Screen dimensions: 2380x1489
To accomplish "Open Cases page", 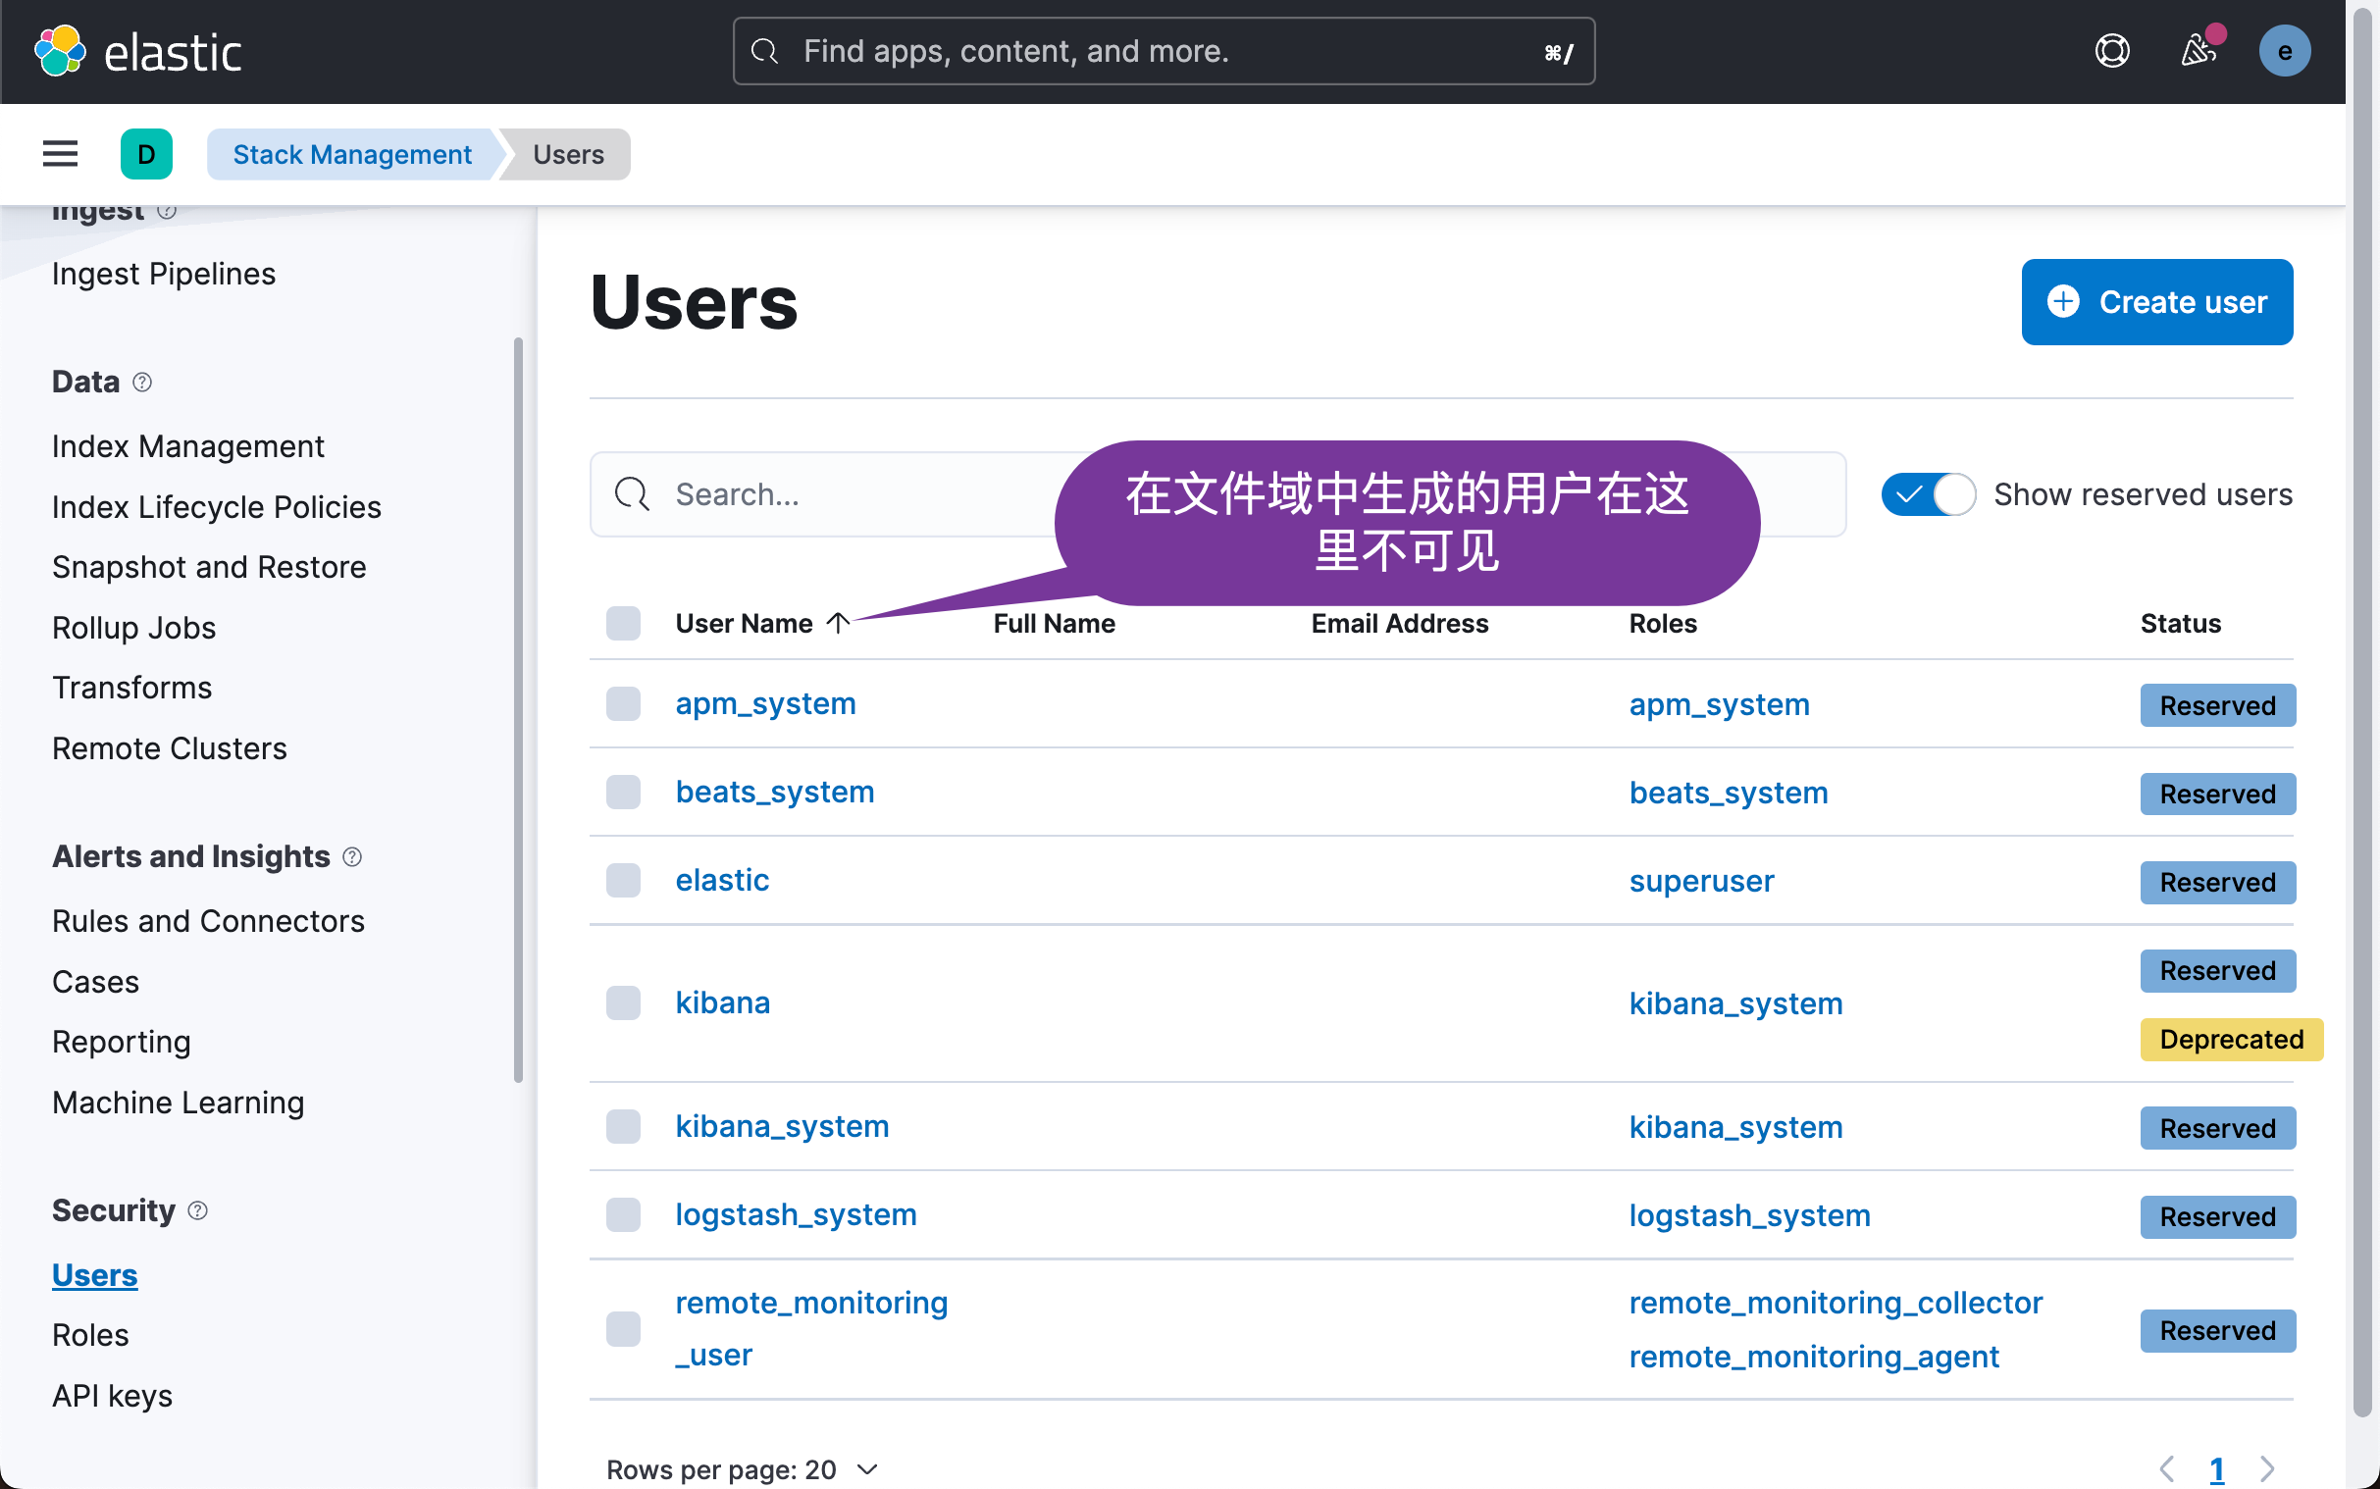I will pos(95,982).
